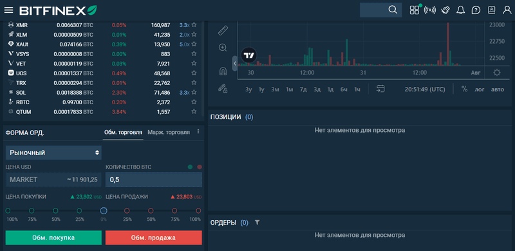The width and height of the screenshot is (515, 251).
Task: Set chart range to 1д
Action: point(330,89)
